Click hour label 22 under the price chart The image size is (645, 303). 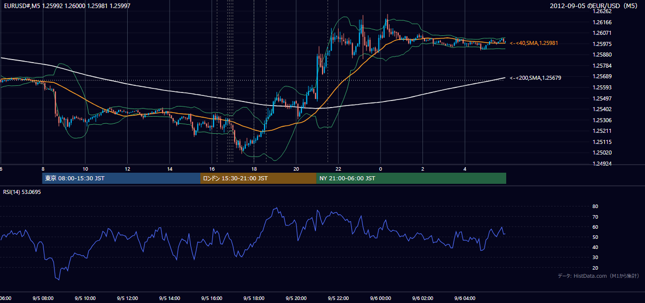pos(338,169)
